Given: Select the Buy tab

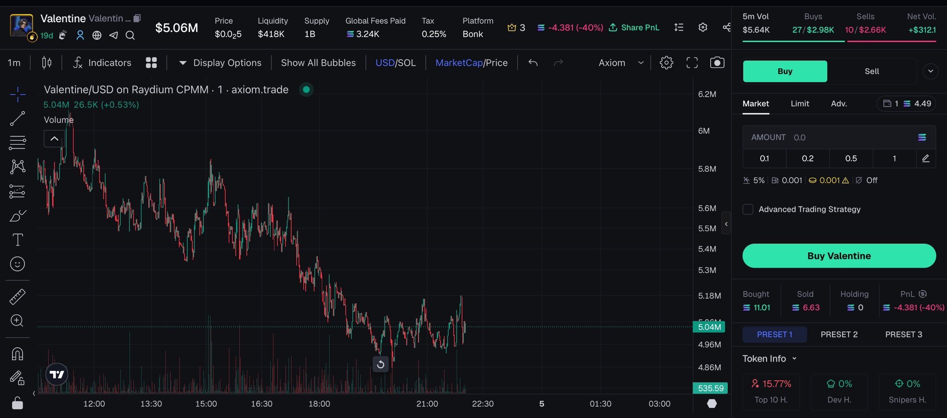Looking at the screenshot, I should click(785, 71).
